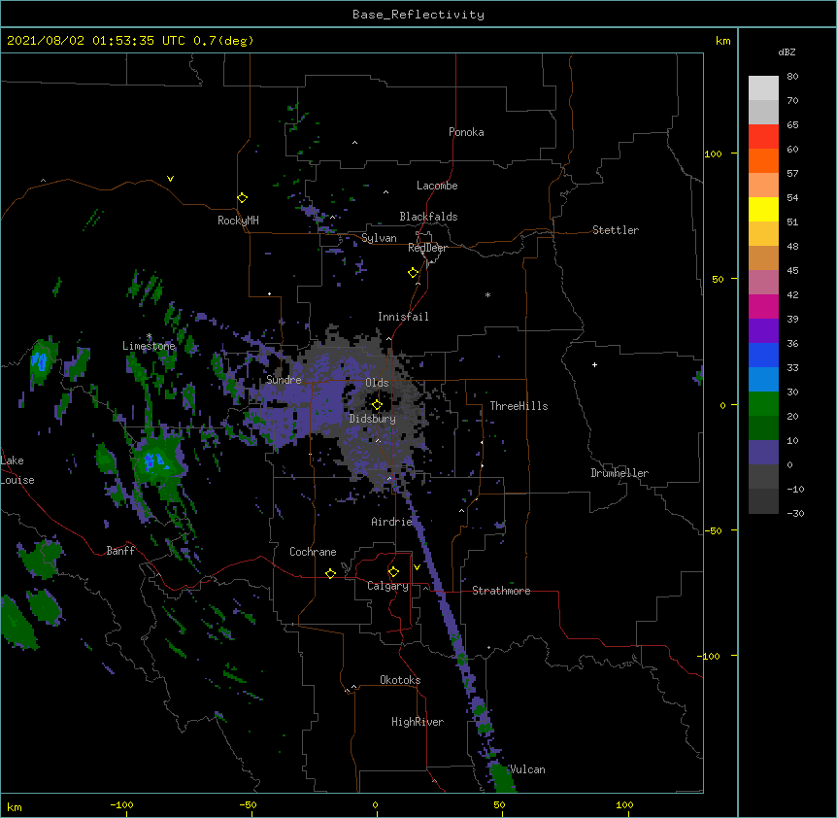Click the white plus marker north of Drumheller

pos(594,364)
